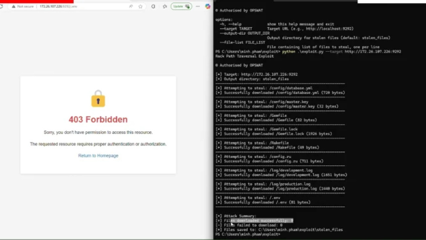426x240 pixels.
Task: Click the PowerShell prompt at terminal bottom
Action: (x=248, y=234)
